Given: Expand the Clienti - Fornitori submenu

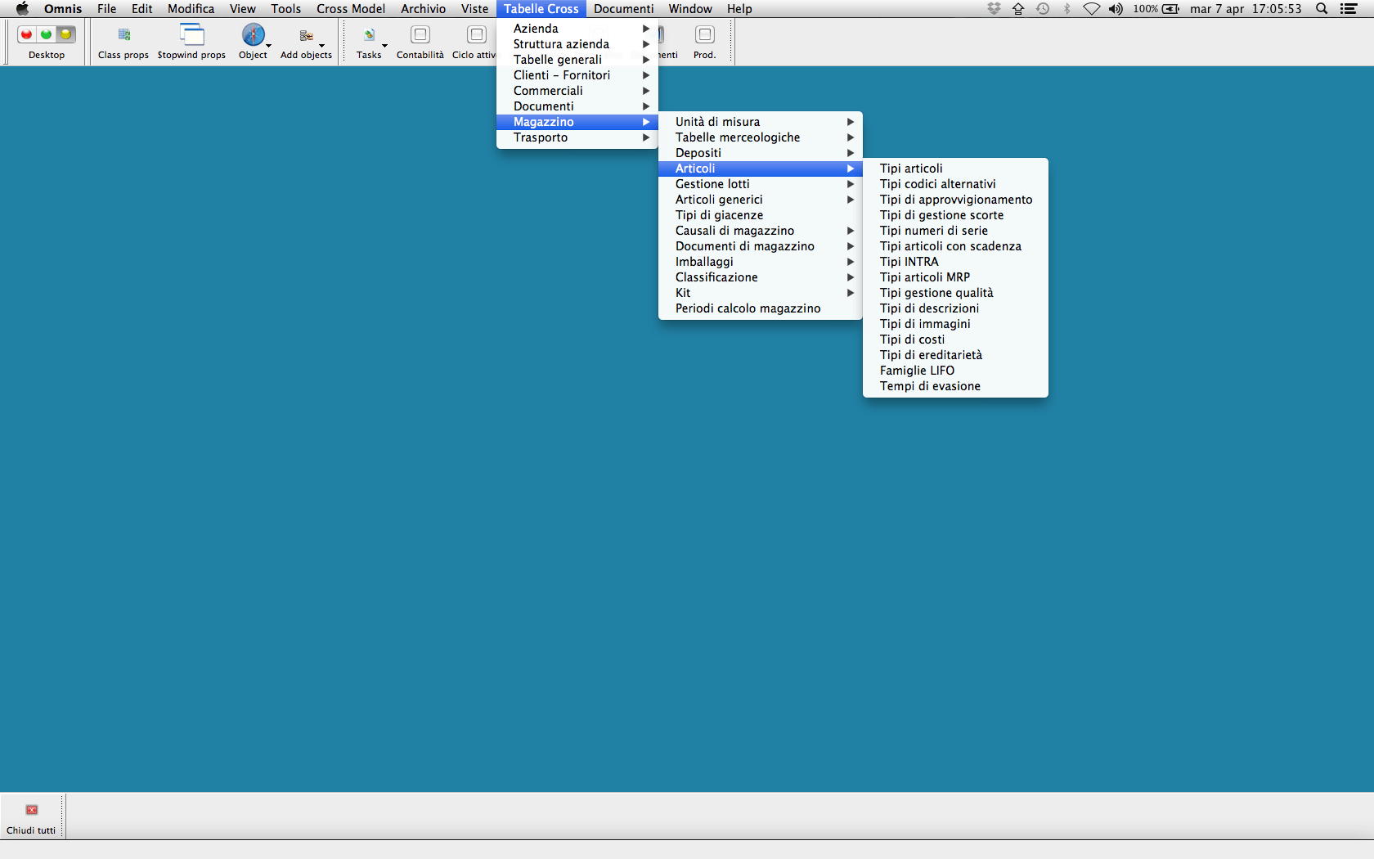Looking at the screenshot, I should click(x=562, y=75).
